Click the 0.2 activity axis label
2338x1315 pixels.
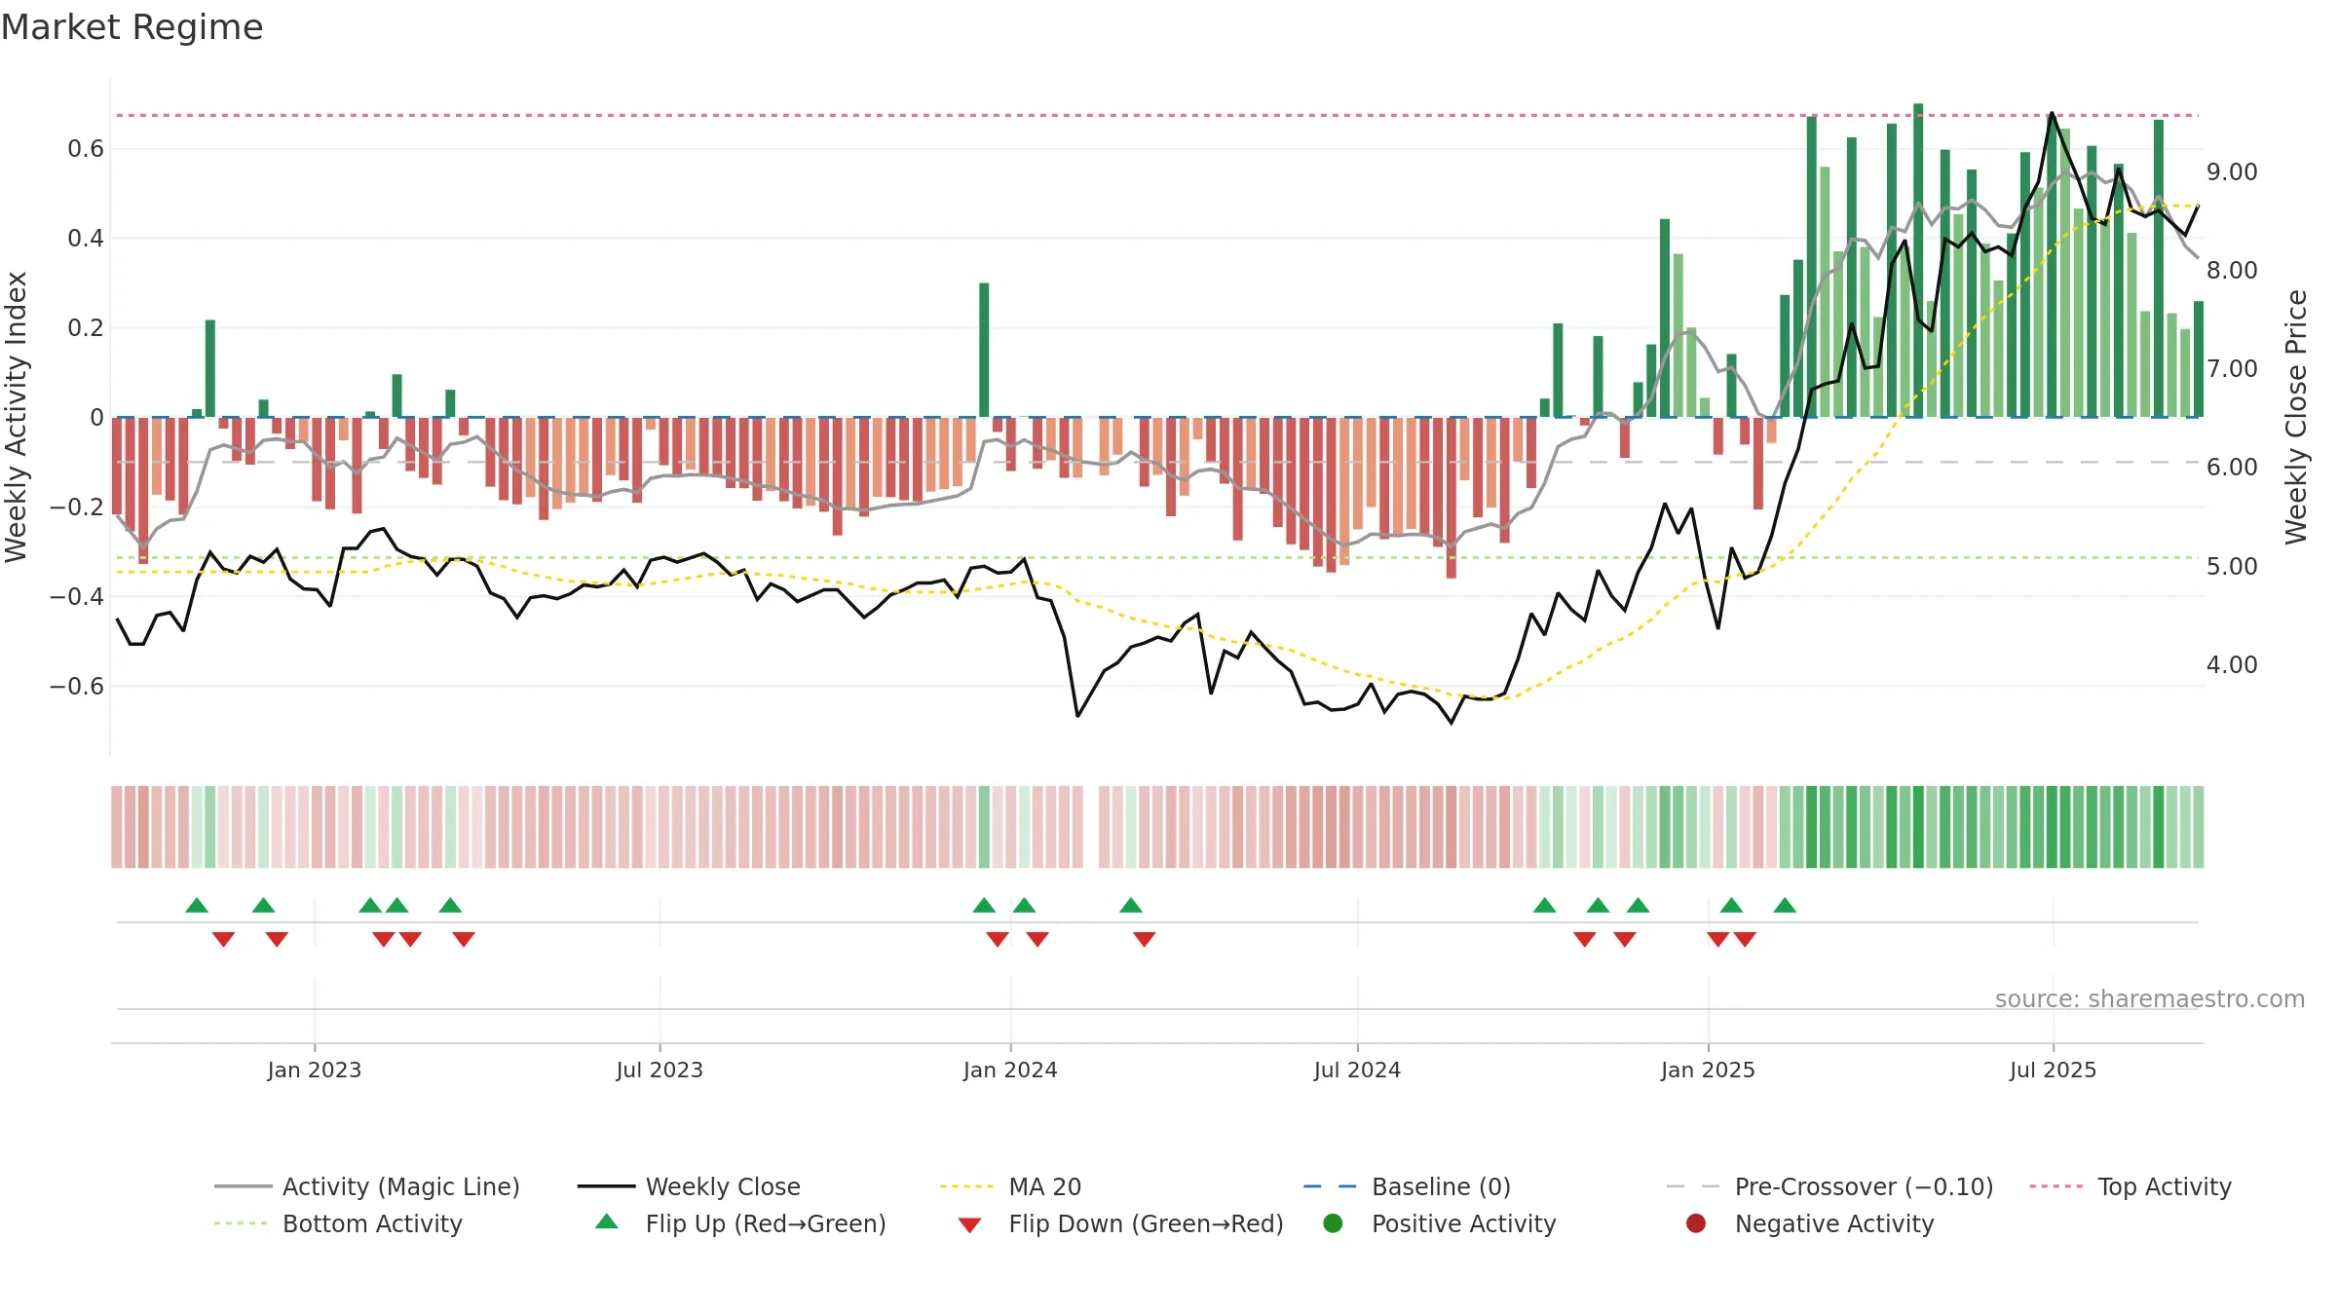click(x=86, y=328)
